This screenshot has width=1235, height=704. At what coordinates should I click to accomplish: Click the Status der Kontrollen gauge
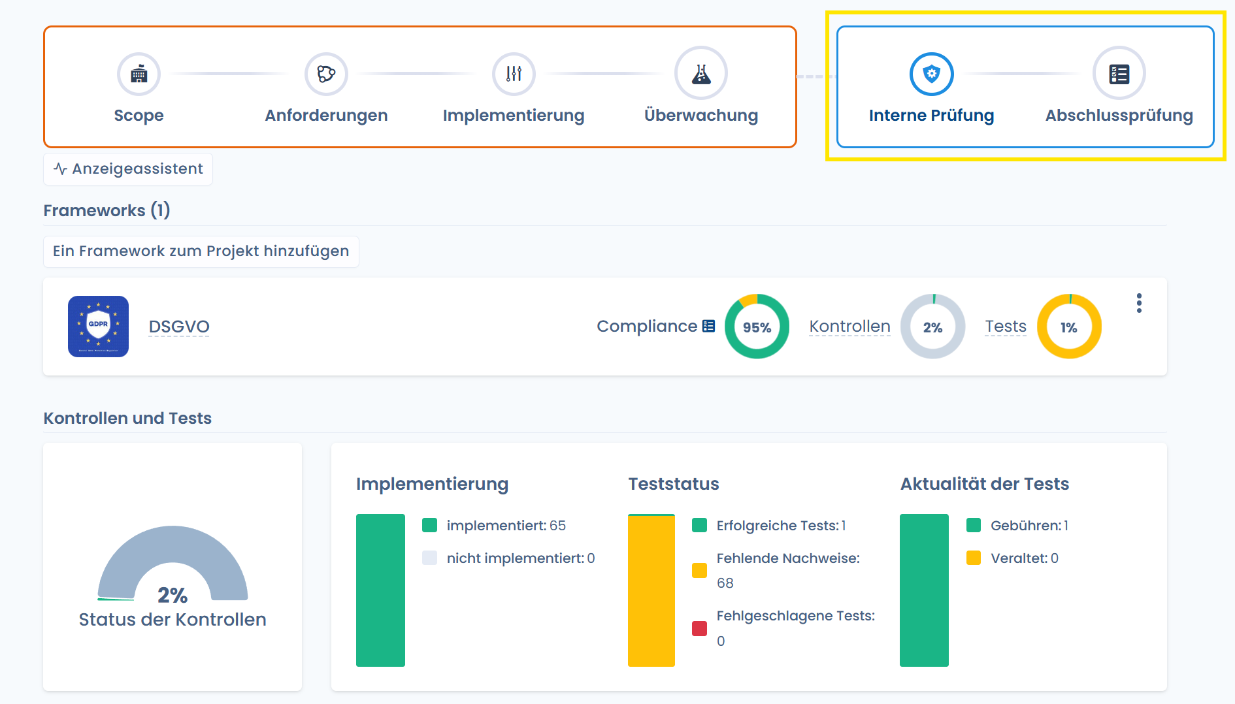(173, 563)
